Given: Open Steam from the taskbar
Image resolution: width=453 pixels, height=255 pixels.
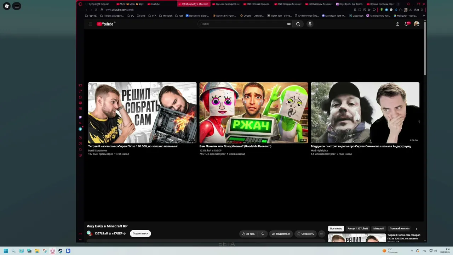Looking at the screenshot, I should pos(60,251).
